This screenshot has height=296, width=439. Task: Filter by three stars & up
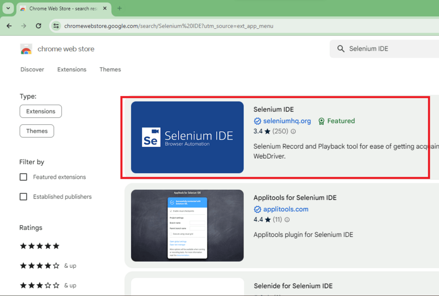[x=48, y=285]
